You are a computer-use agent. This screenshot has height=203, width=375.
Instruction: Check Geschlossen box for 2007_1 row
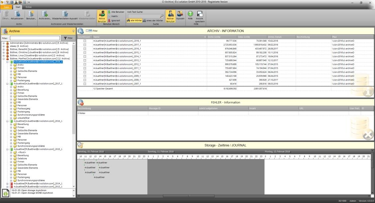85,84
